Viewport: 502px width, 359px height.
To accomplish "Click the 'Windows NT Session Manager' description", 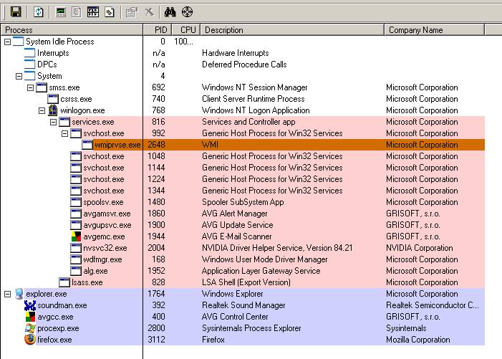I will (254, 87).
